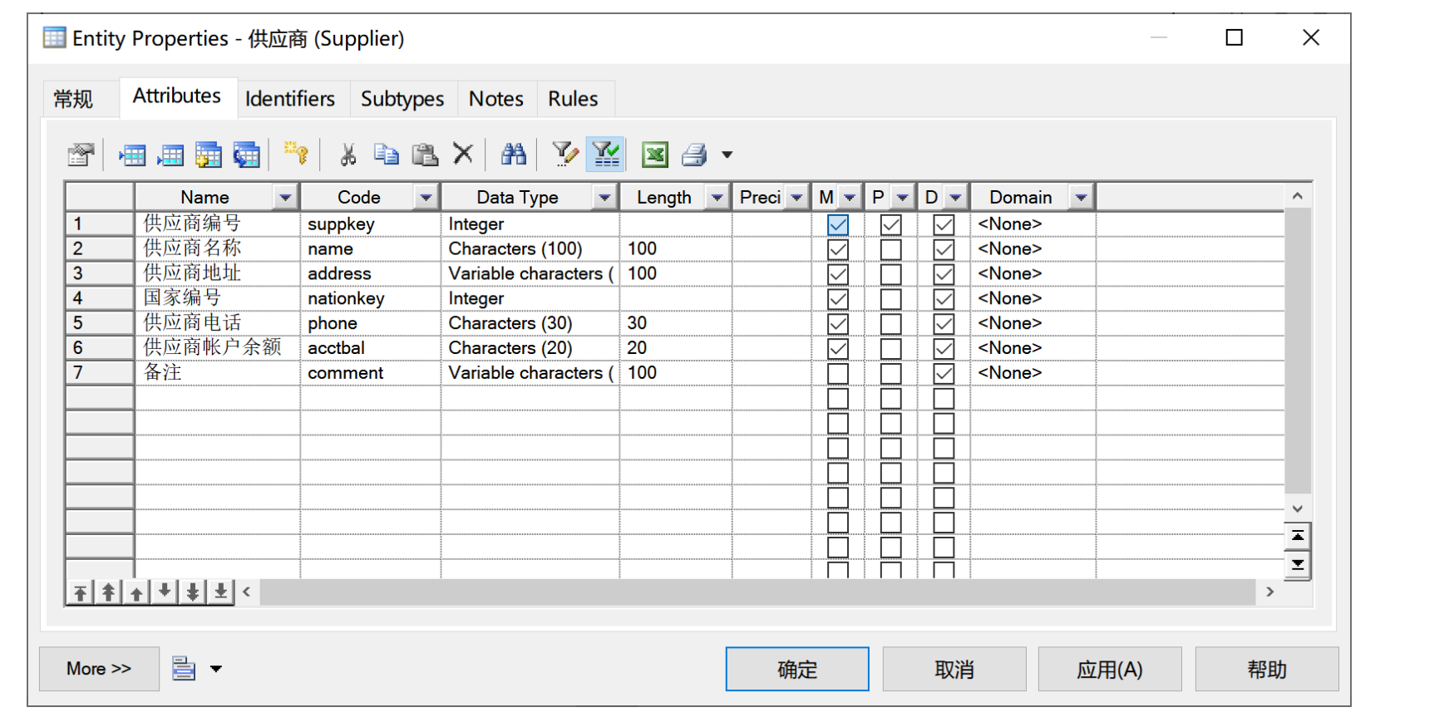
Task: Click the 'acctbal' code cell
Action: (x=371, y=348)
